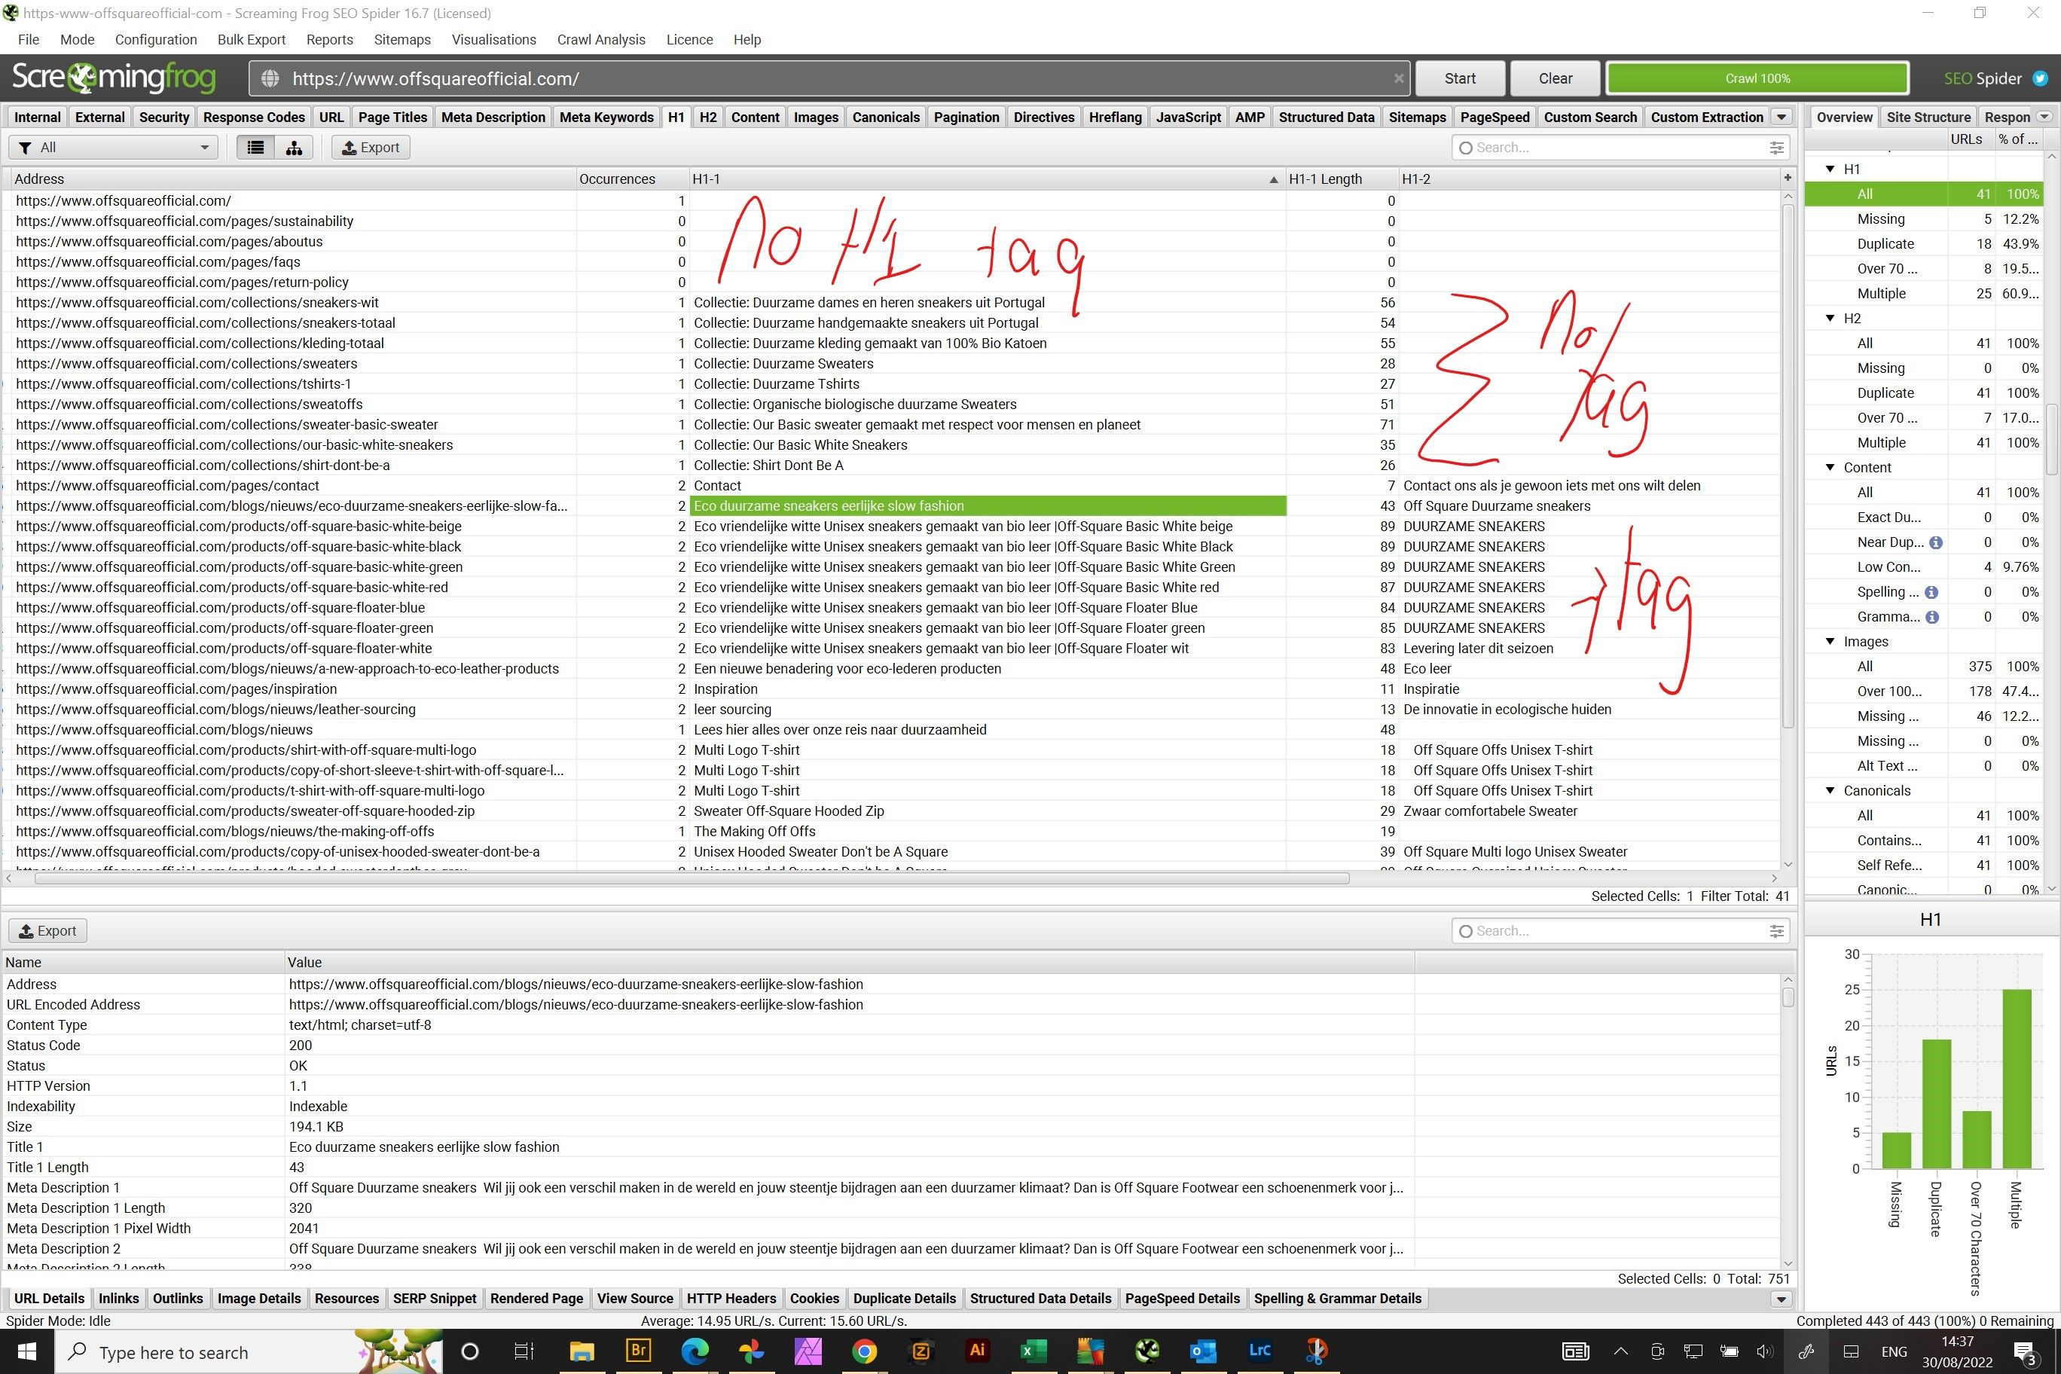Viewport: 2061px width, 1374px height.
Task: Collapse the Canonicals tree section
Action: pyautogui.click(x=1830, y=790)
